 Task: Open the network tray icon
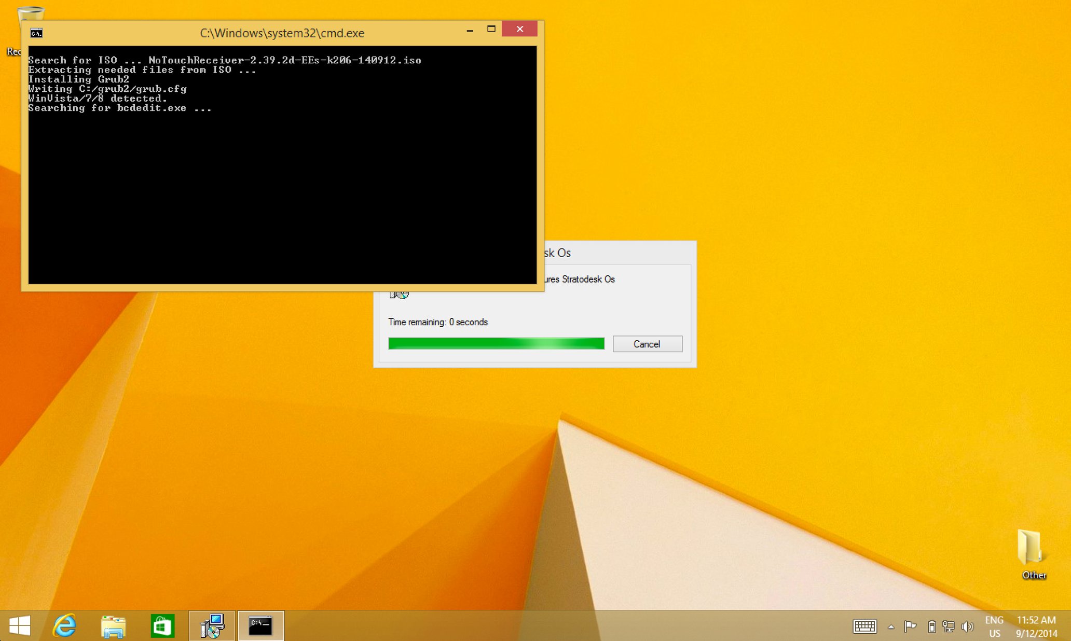[x=949, y=626]
